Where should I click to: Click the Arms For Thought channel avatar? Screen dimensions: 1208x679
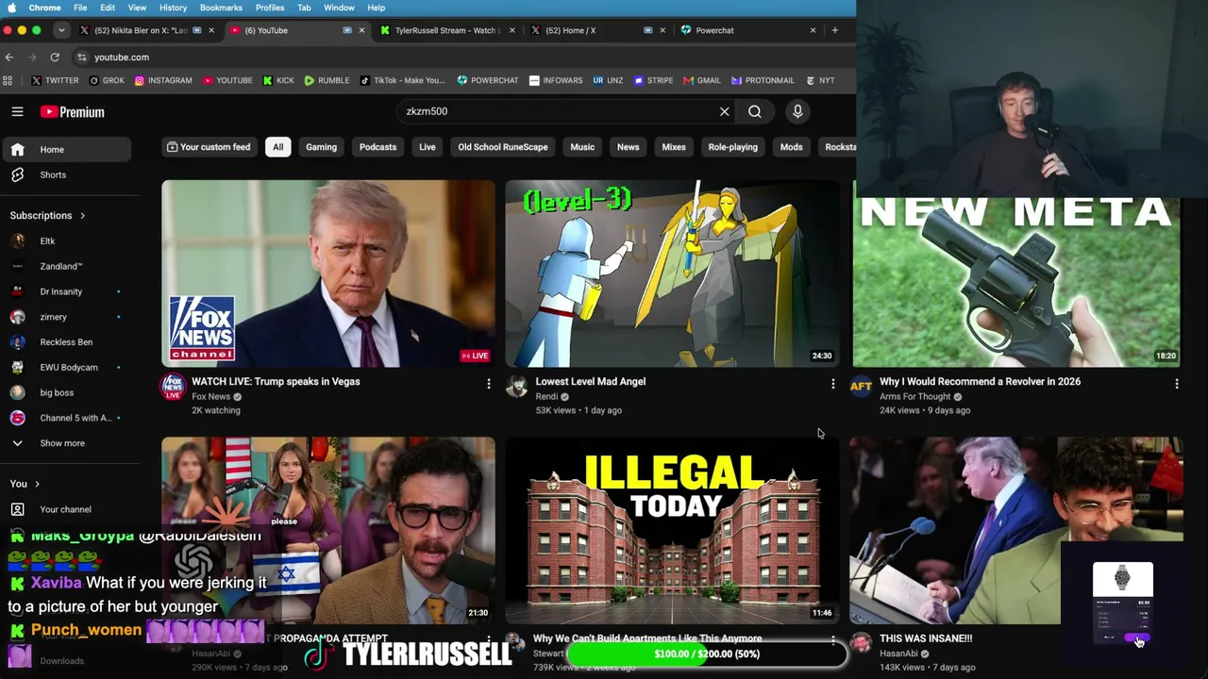(x=861, y=386)
